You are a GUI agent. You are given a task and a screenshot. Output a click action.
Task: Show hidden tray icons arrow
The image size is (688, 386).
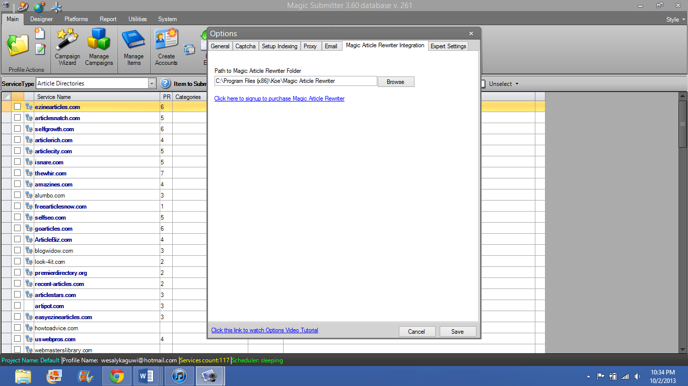click(588, 376)
